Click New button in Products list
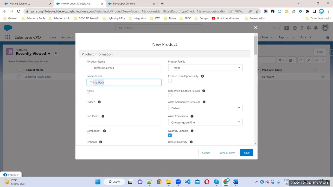This screenshot has width=333, height=187. coord(320,52)
